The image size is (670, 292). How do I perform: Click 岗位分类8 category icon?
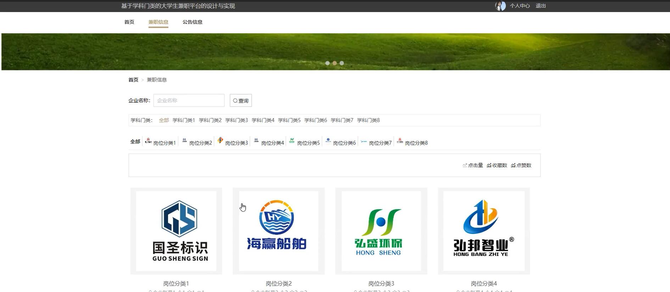click(x=400, y=141)
